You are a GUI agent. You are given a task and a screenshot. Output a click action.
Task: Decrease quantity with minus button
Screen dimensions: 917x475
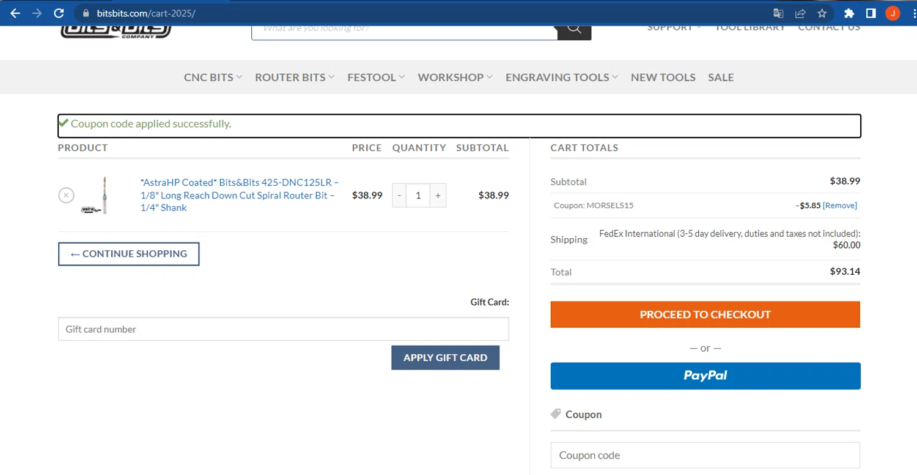pyautogui.click(x=400, y=195)
